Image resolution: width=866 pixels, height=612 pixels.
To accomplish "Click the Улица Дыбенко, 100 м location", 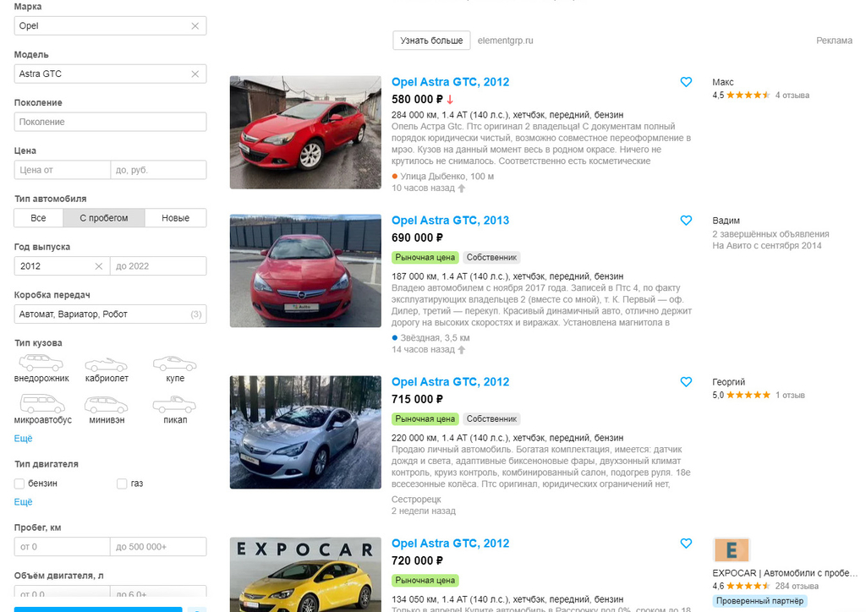I will coord(447,177).
